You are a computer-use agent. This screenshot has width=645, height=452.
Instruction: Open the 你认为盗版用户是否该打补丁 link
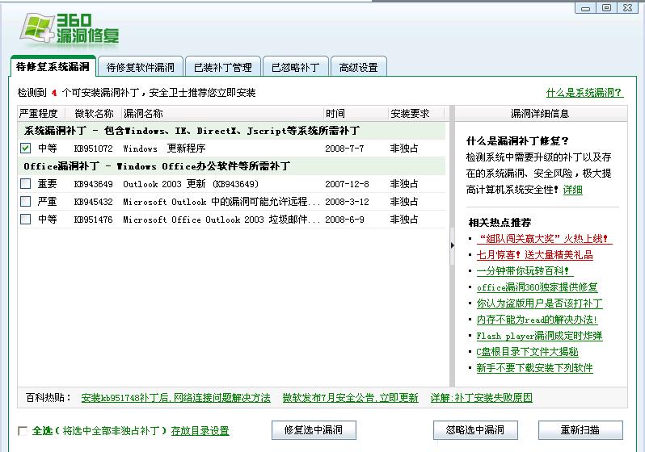539,303
